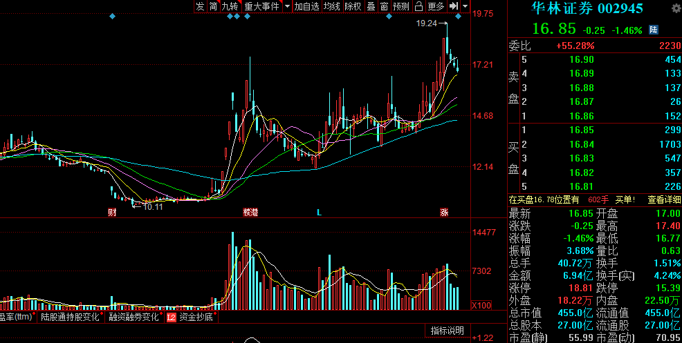Click 涨停 price 18.81
Screen dimensions: 682x343
pyautogui.click(x=582, y=288)
